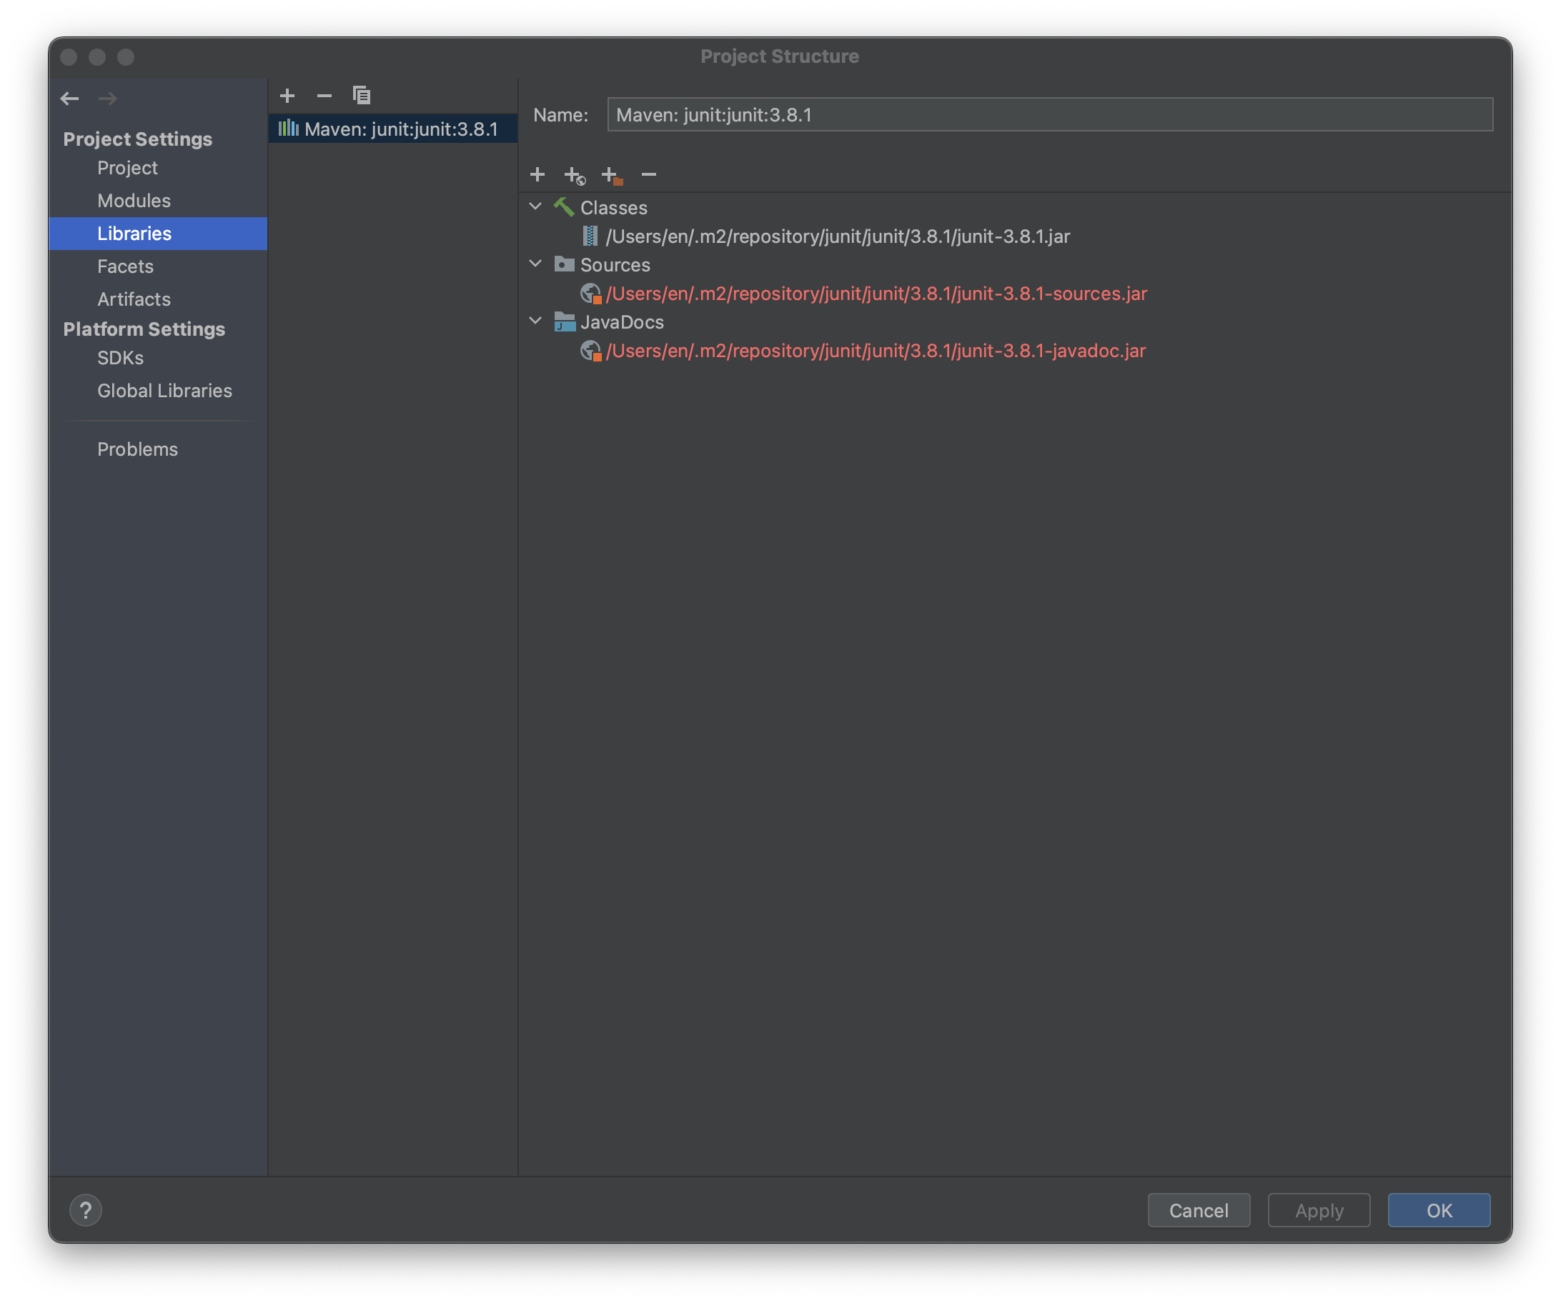This screenshot has width=1561, height=1303.
Task: Click the remove library minus icon
Action: tap(324, 96)
